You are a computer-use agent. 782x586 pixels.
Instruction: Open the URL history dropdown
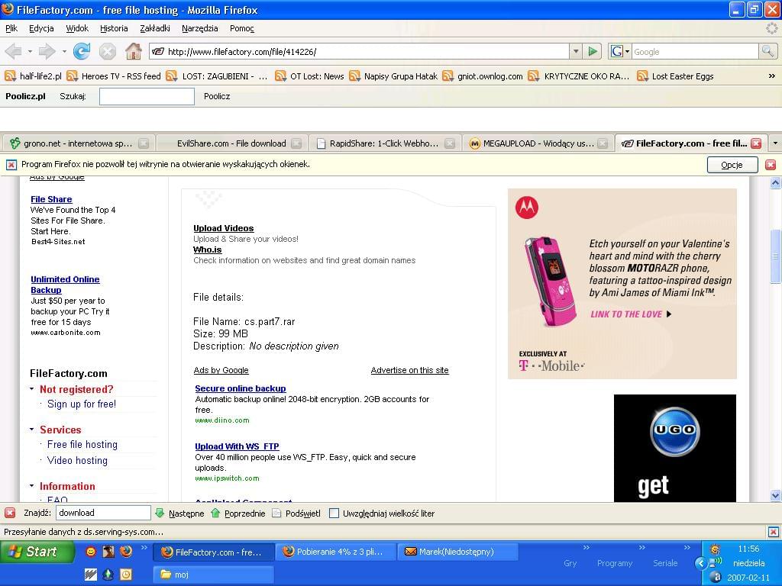[576, 51]
